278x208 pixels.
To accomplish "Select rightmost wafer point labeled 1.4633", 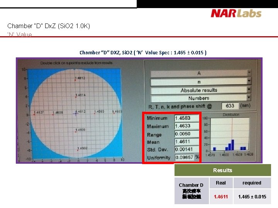I will pos(114,113).
